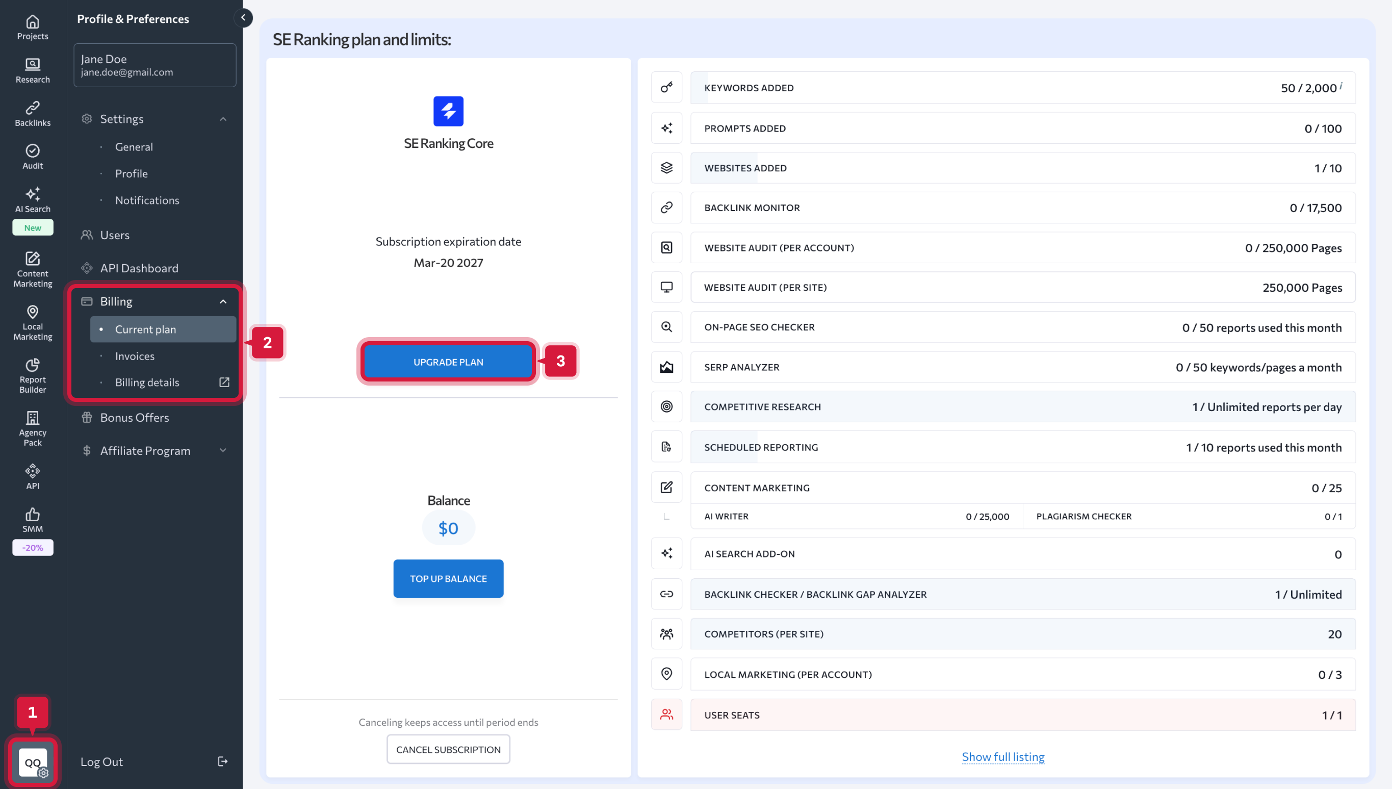Open the Projects home icon
1392x789 pixels.
click(33, 21)
